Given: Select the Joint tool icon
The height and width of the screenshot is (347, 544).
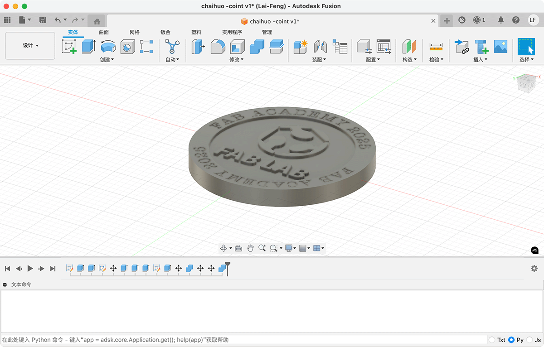Looking at the screenshot, I should [x=320, y=47].
